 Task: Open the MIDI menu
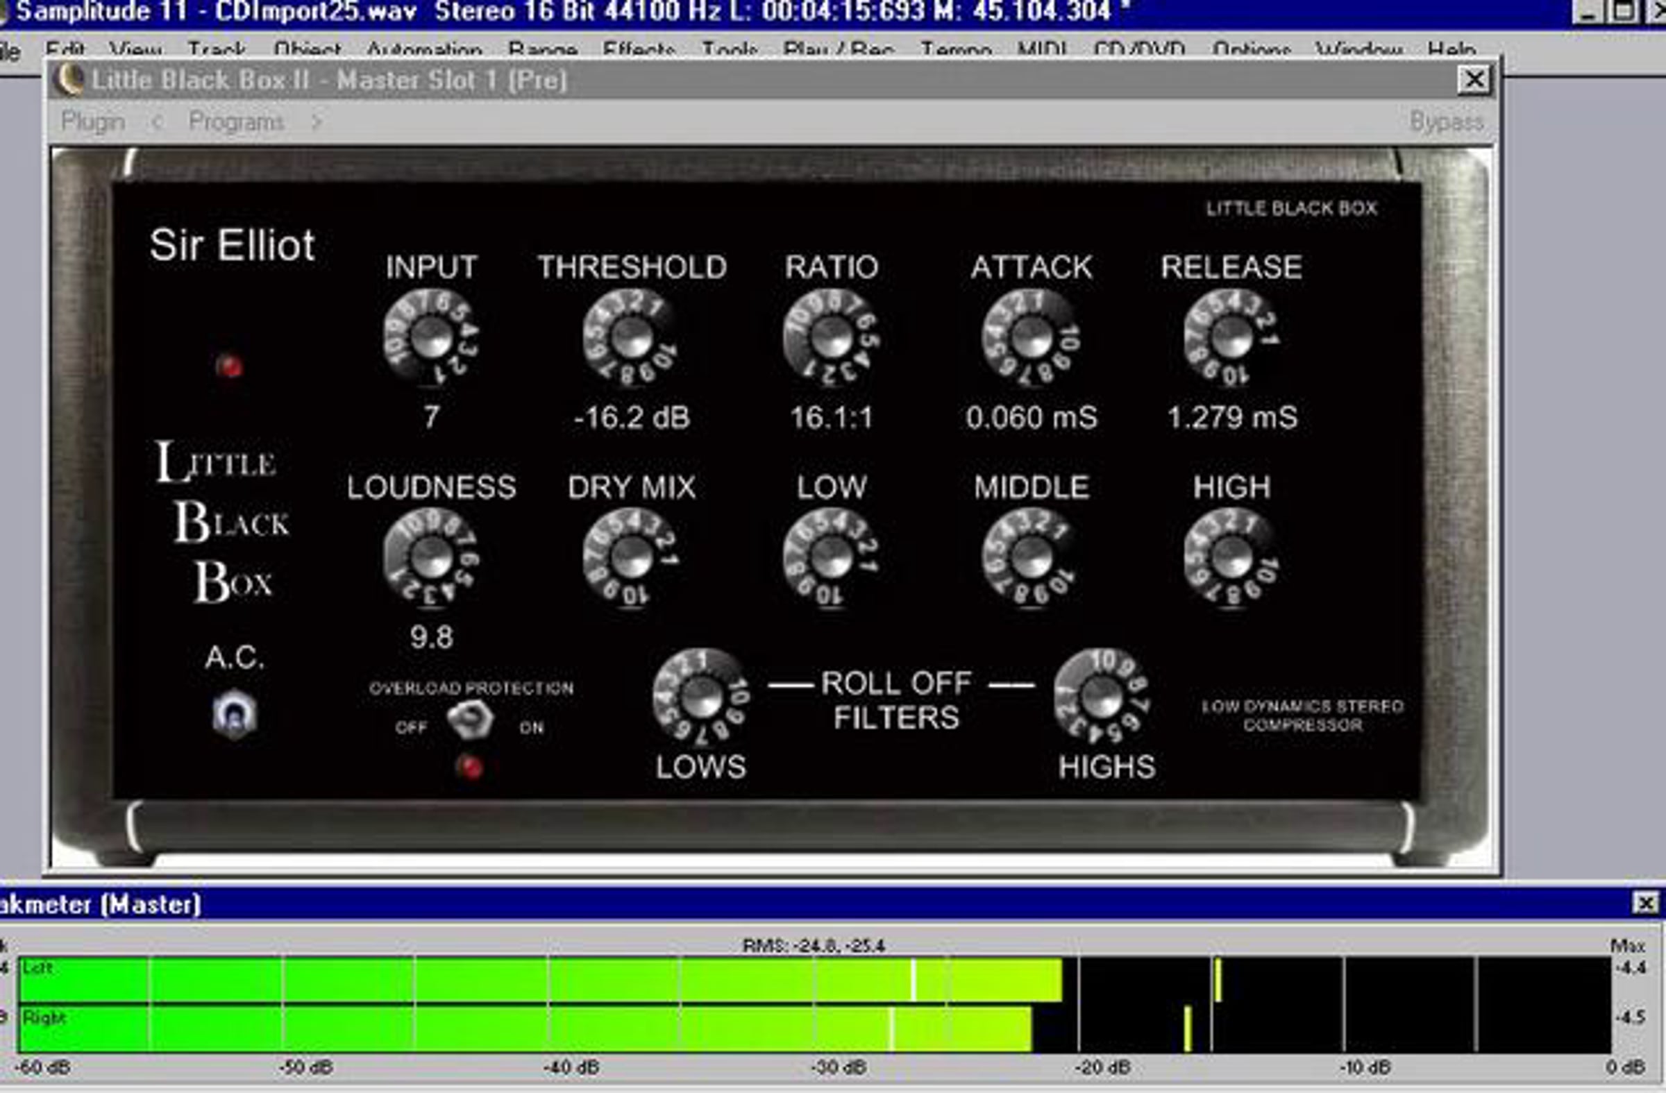tap(1042, 50)
